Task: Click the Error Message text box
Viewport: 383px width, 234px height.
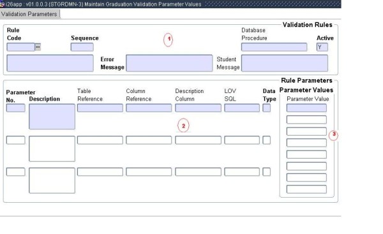Action: pos(169,63)
